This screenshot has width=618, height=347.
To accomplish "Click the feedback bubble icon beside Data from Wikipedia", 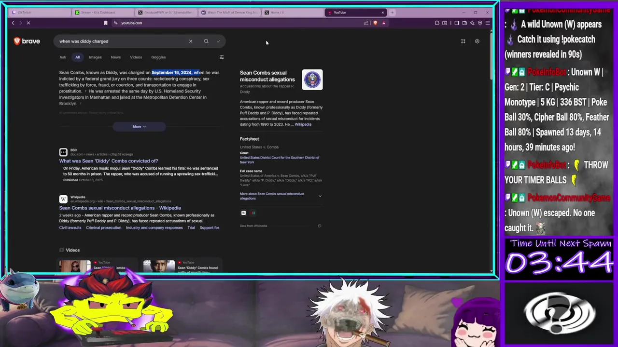I will click(x=319, y=226).
